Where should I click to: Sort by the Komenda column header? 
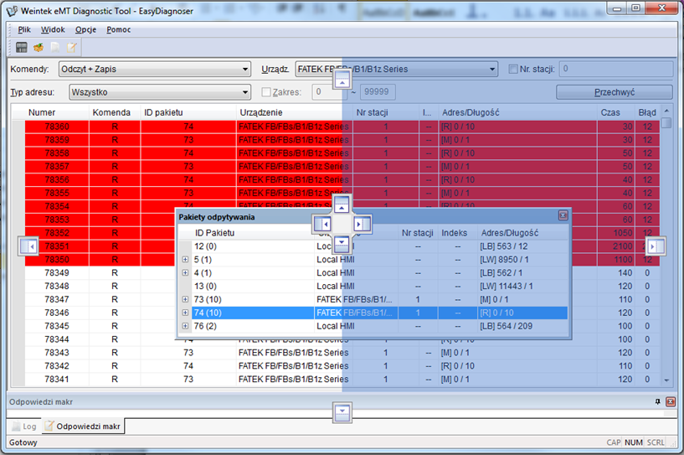click(115, 112)
